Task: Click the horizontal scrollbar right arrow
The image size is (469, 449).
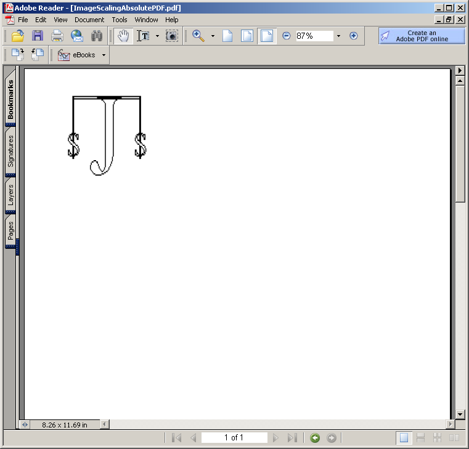Action: click(x=450, y=424)
